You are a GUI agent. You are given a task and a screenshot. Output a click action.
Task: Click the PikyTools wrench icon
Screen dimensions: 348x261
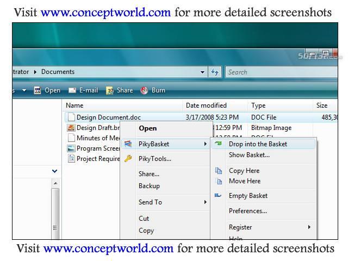(128, 158)
